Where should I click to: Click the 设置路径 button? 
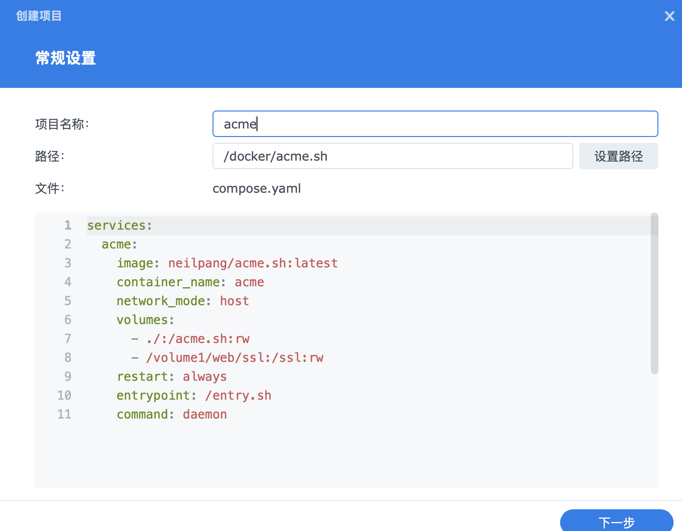(x=618, y=156)
